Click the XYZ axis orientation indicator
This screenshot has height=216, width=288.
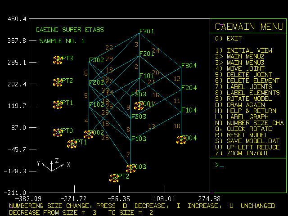pyautogui.click(x=53, y=165)
